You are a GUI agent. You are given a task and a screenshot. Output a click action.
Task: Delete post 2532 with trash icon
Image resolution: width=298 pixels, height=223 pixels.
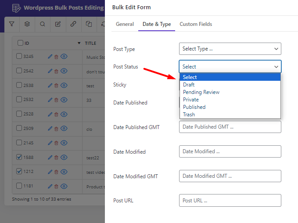click(x=56, y=100)
